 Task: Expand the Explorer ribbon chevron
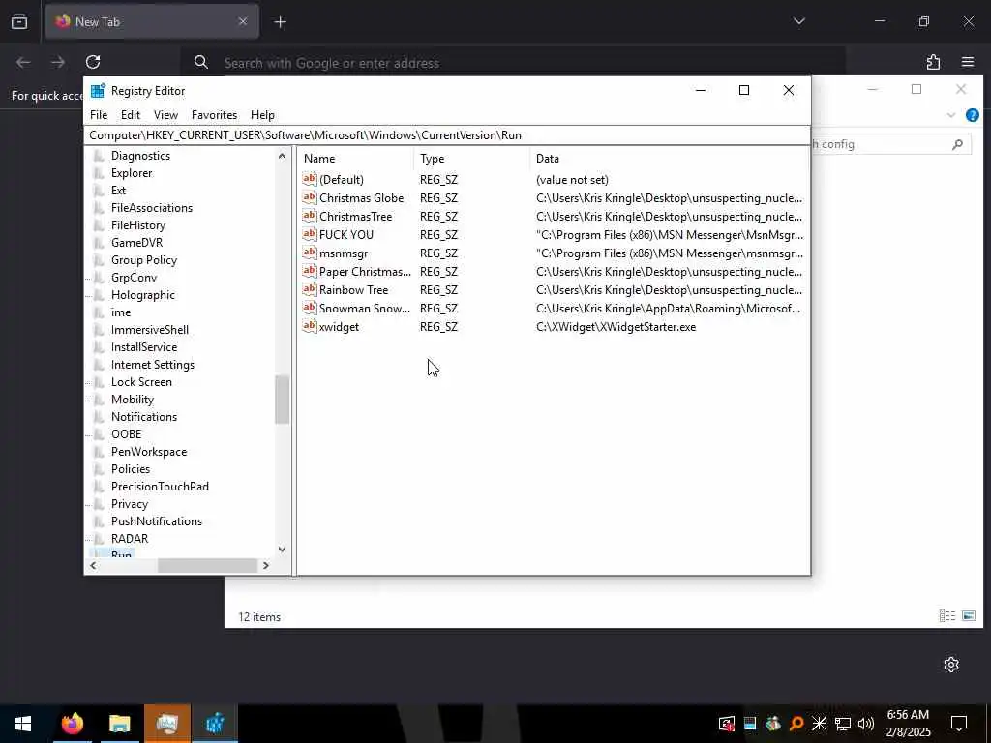pyautogui.click(x=951, y=115)
